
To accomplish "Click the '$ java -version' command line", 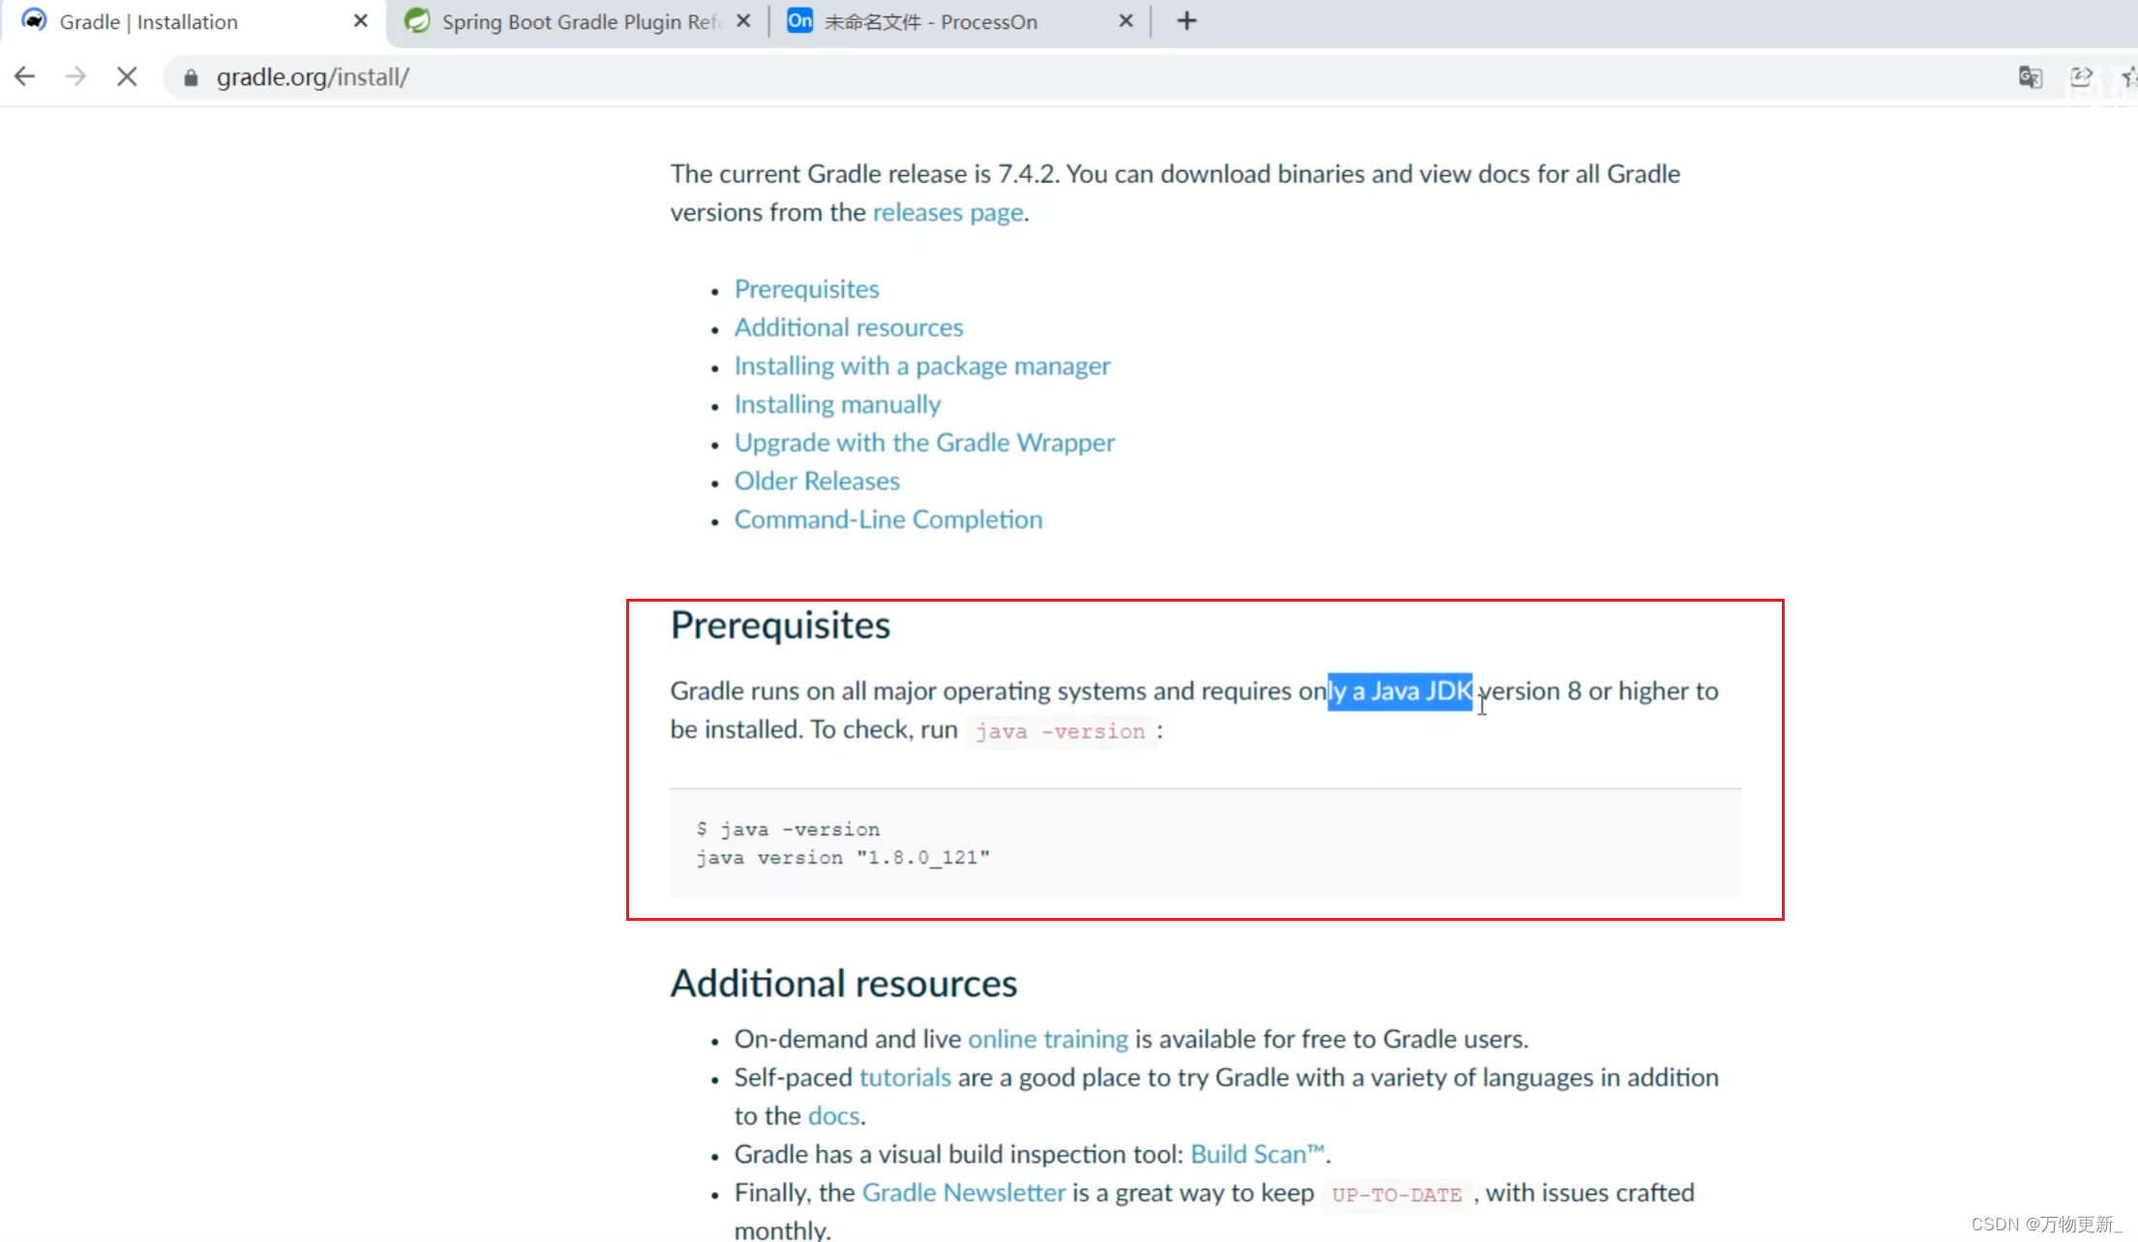I will coord(788,829).
